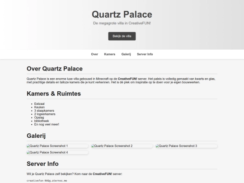The height and width of the screenshot is (183, 244).
Task: Open the Server Info navigation link
Action: 145,54
